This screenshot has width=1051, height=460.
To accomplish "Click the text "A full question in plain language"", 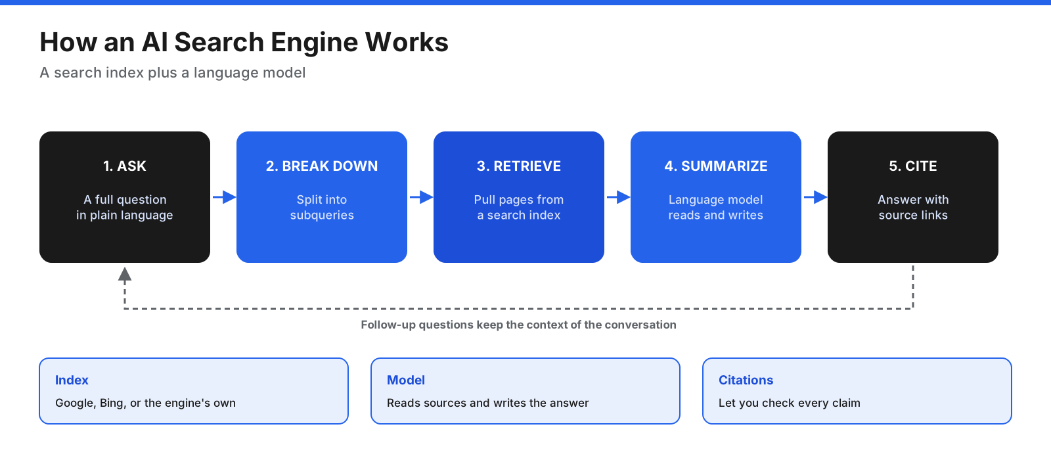I will pyautogui.click(x=125, y=208).
